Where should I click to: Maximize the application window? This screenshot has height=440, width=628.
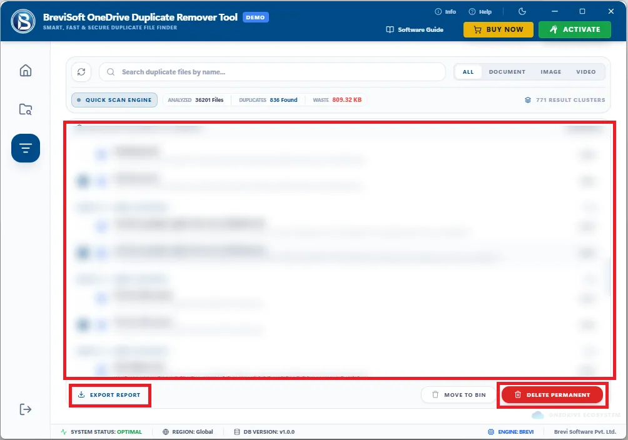(582, 11)
